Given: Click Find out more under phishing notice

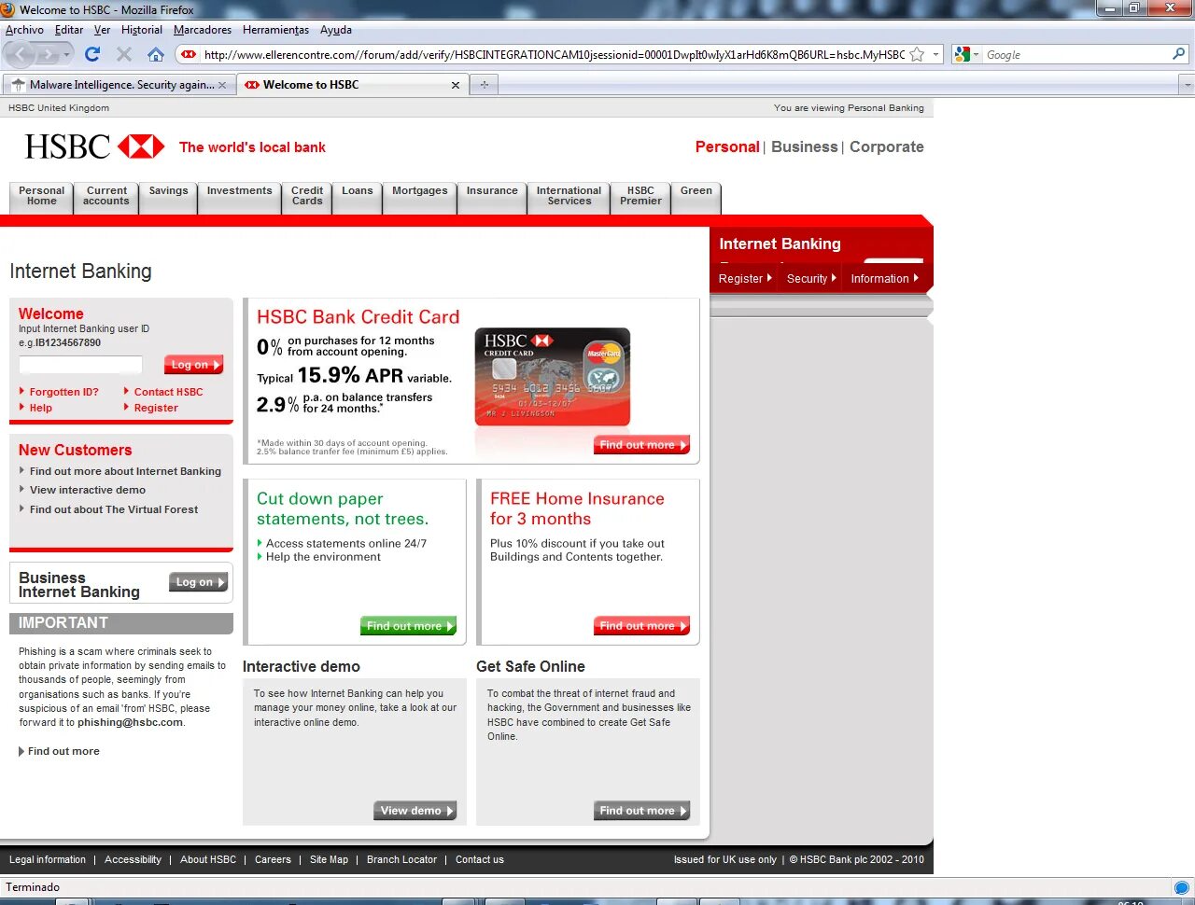Looking at the screenshot, I should point(63,751).
